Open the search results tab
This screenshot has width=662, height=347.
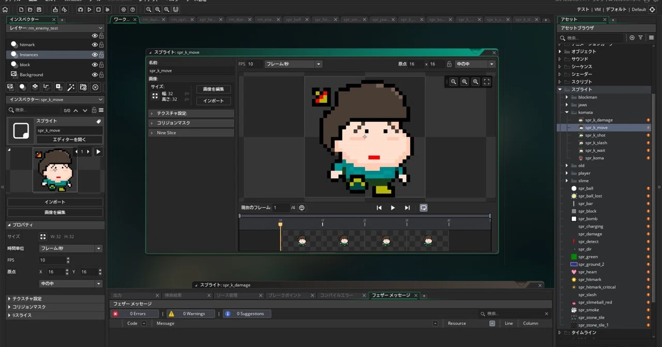[x=187, y=295]
